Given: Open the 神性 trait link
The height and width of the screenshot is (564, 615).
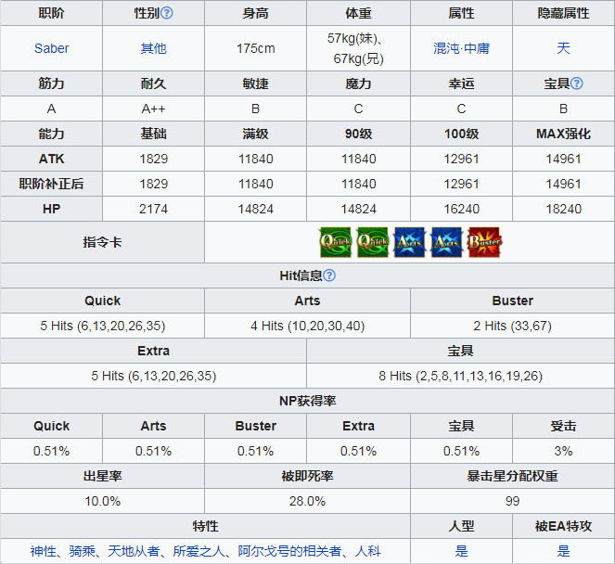Looking at the screenshot, I should click(44, 551).
